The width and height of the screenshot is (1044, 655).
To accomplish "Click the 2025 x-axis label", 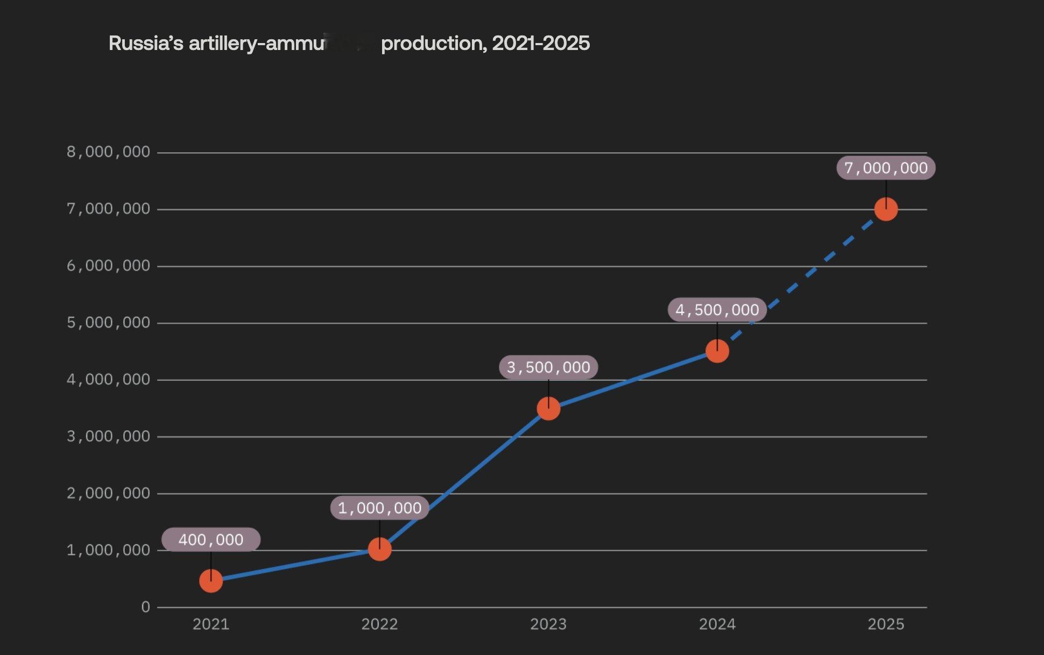I will tap(886, 624).
